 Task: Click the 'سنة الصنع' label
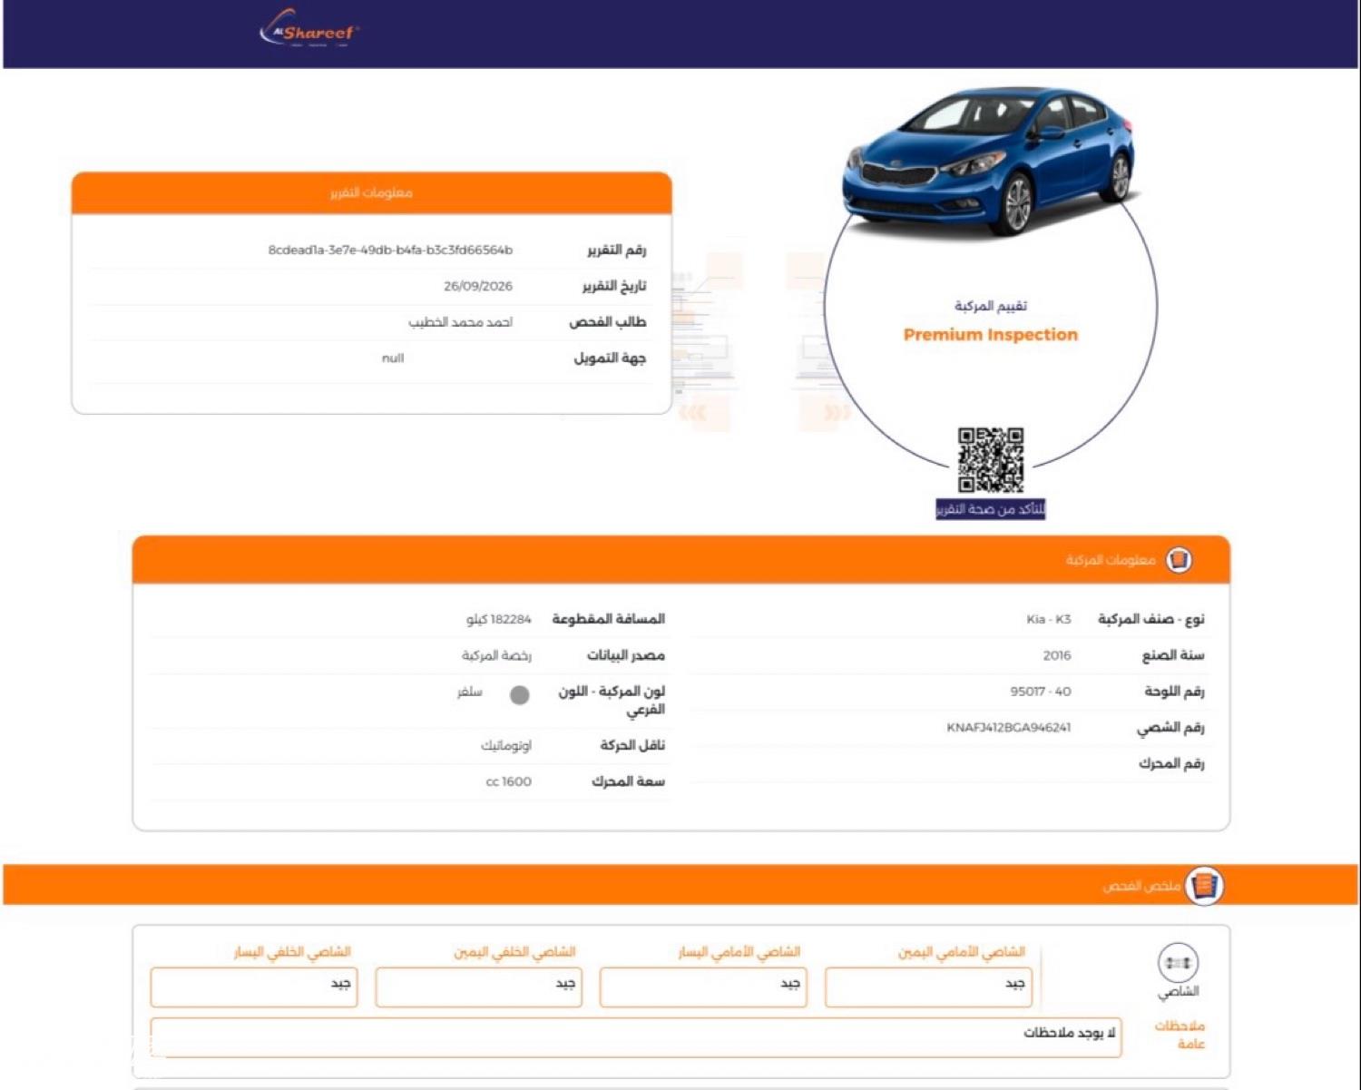click(x=1172, y=655)
